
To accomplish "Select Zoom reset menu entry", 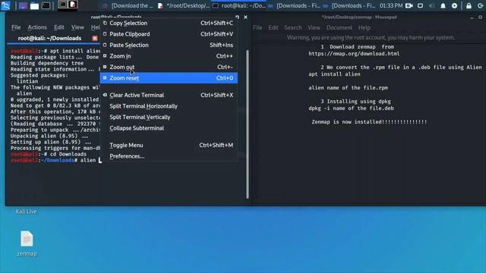I will tap(169, 78).
